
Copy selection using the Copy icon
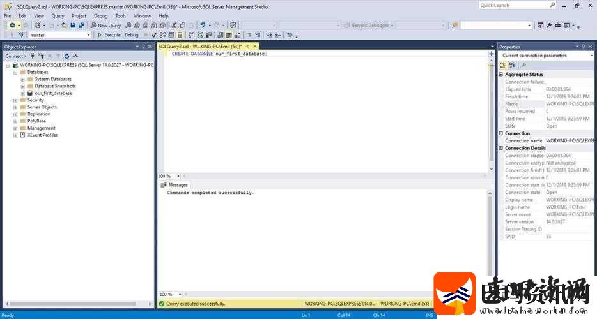tap(182, 25)
